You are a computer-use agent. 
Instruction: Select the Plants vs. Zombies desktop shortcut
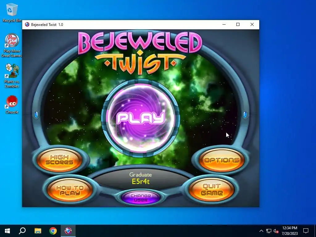[12, 76]
